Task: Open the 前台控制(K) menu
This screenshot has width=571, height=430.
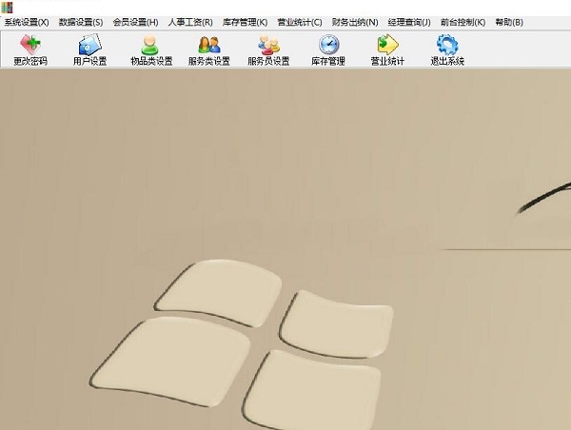Action: pos(463,22)
